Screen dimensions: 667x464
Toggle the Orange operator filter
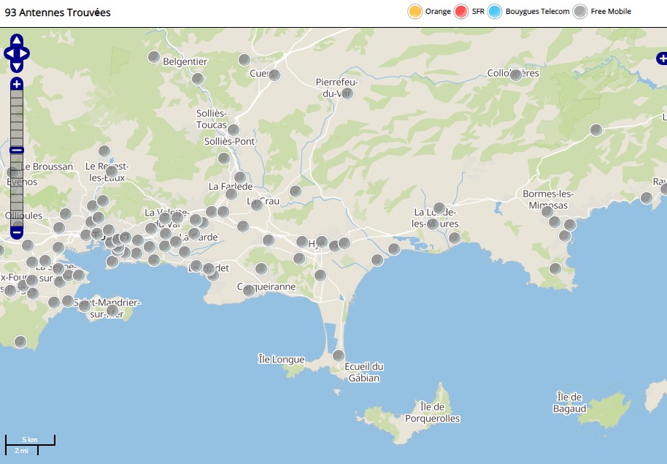coord(415,12)
